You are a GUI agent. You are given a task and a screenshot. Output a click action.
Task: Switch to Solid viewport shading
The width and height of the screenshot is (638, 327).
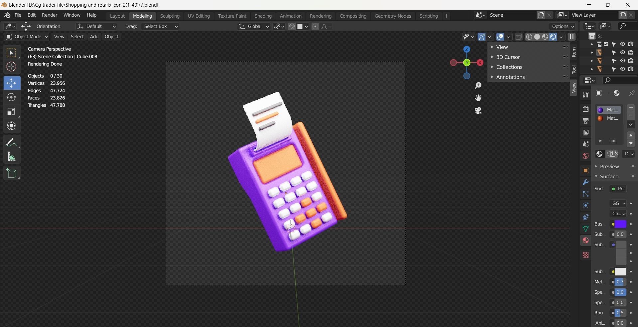[537, 37]
